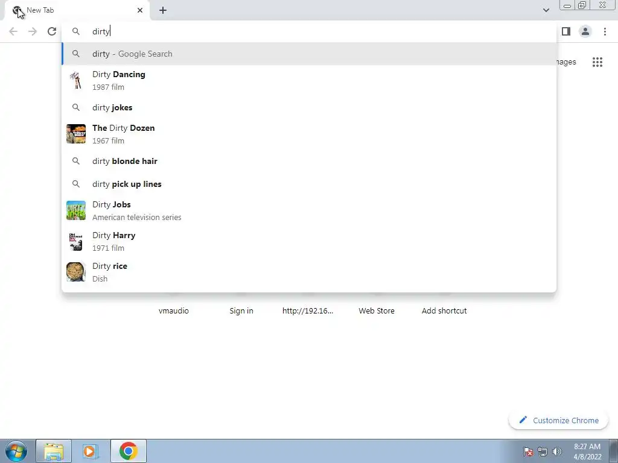The height and width of the screenshot is (463, 618).
Task: Open the profile avatar menu
Action: pos(585,31)
